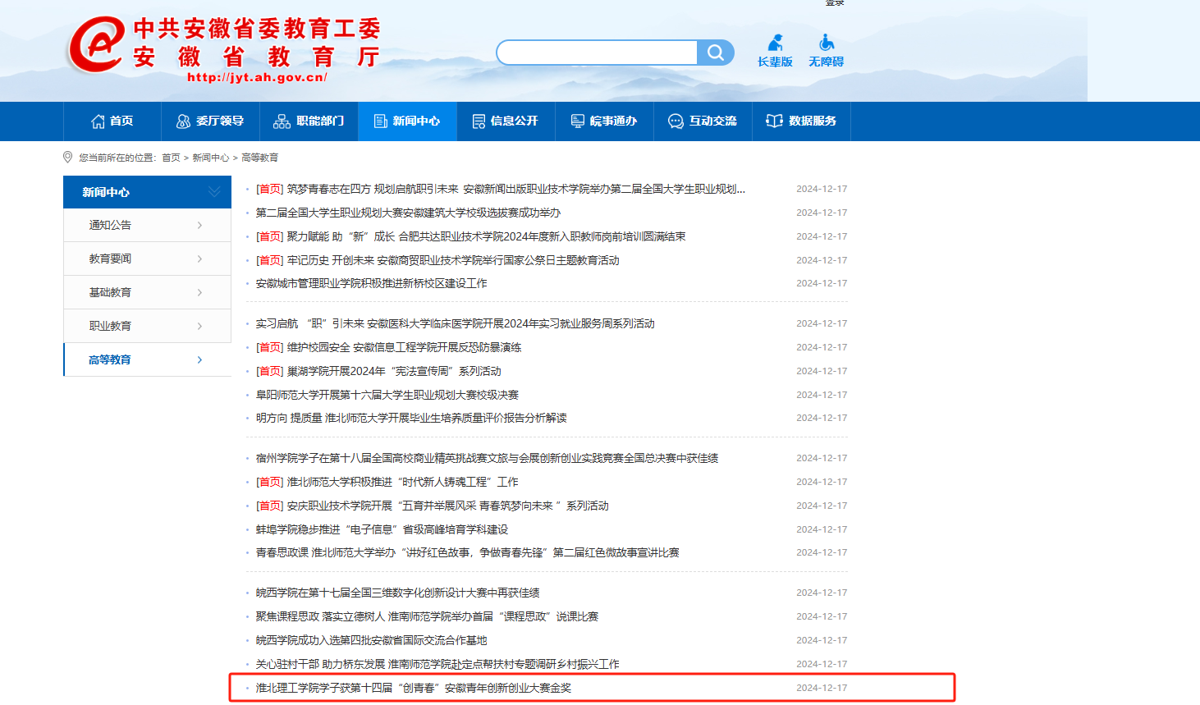
Task: Open the 长辈版 elder mode icon
Action: coord(775,51)
